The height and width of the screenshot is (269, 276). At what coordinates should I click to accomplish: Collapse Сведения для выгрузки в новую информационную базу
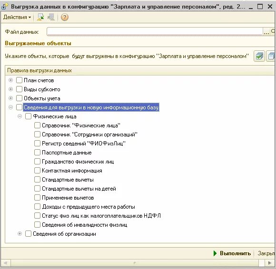pos(10,107)
